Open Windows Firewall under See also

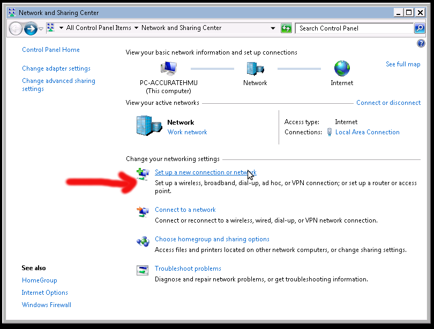tap(47, 305)
